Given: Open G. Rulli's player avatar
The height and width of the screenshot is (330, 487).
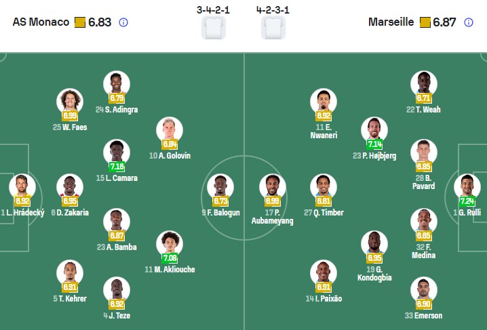Looking at the screenshot, I should (466, 186).
